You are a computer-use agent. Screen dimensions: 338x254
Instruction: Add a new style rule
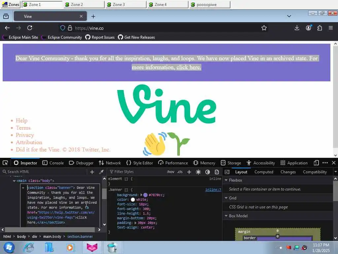click(x=189, y=172)
